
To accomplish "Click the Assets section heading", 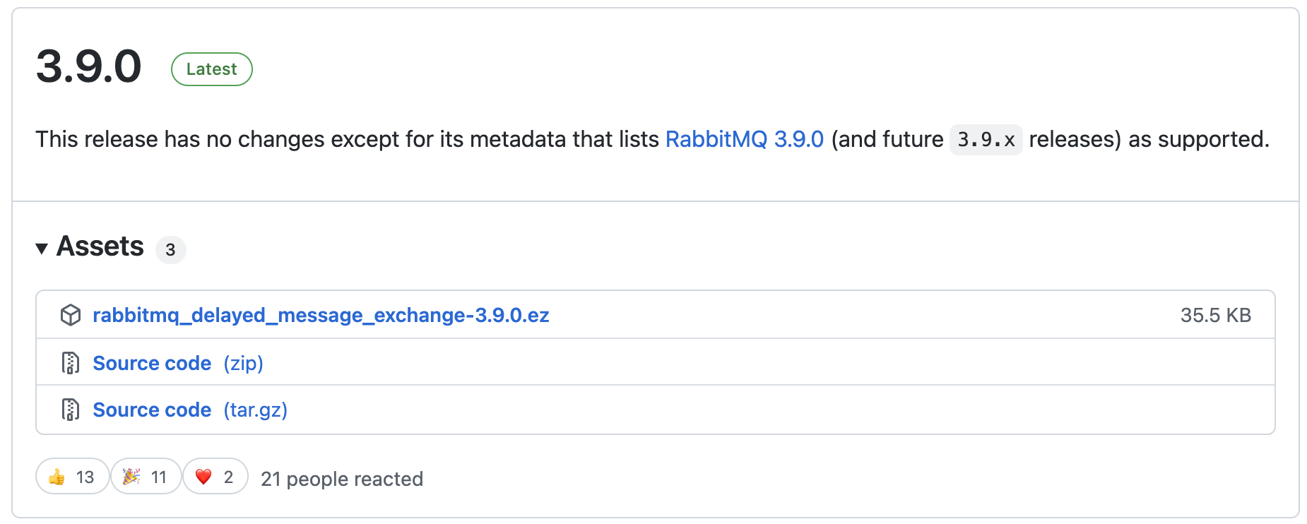I will (100, 246).
